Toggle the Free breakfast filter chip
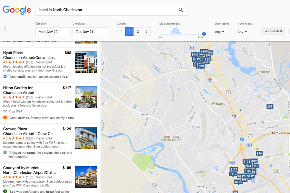The image size is (290, 193). click(273, 31)
